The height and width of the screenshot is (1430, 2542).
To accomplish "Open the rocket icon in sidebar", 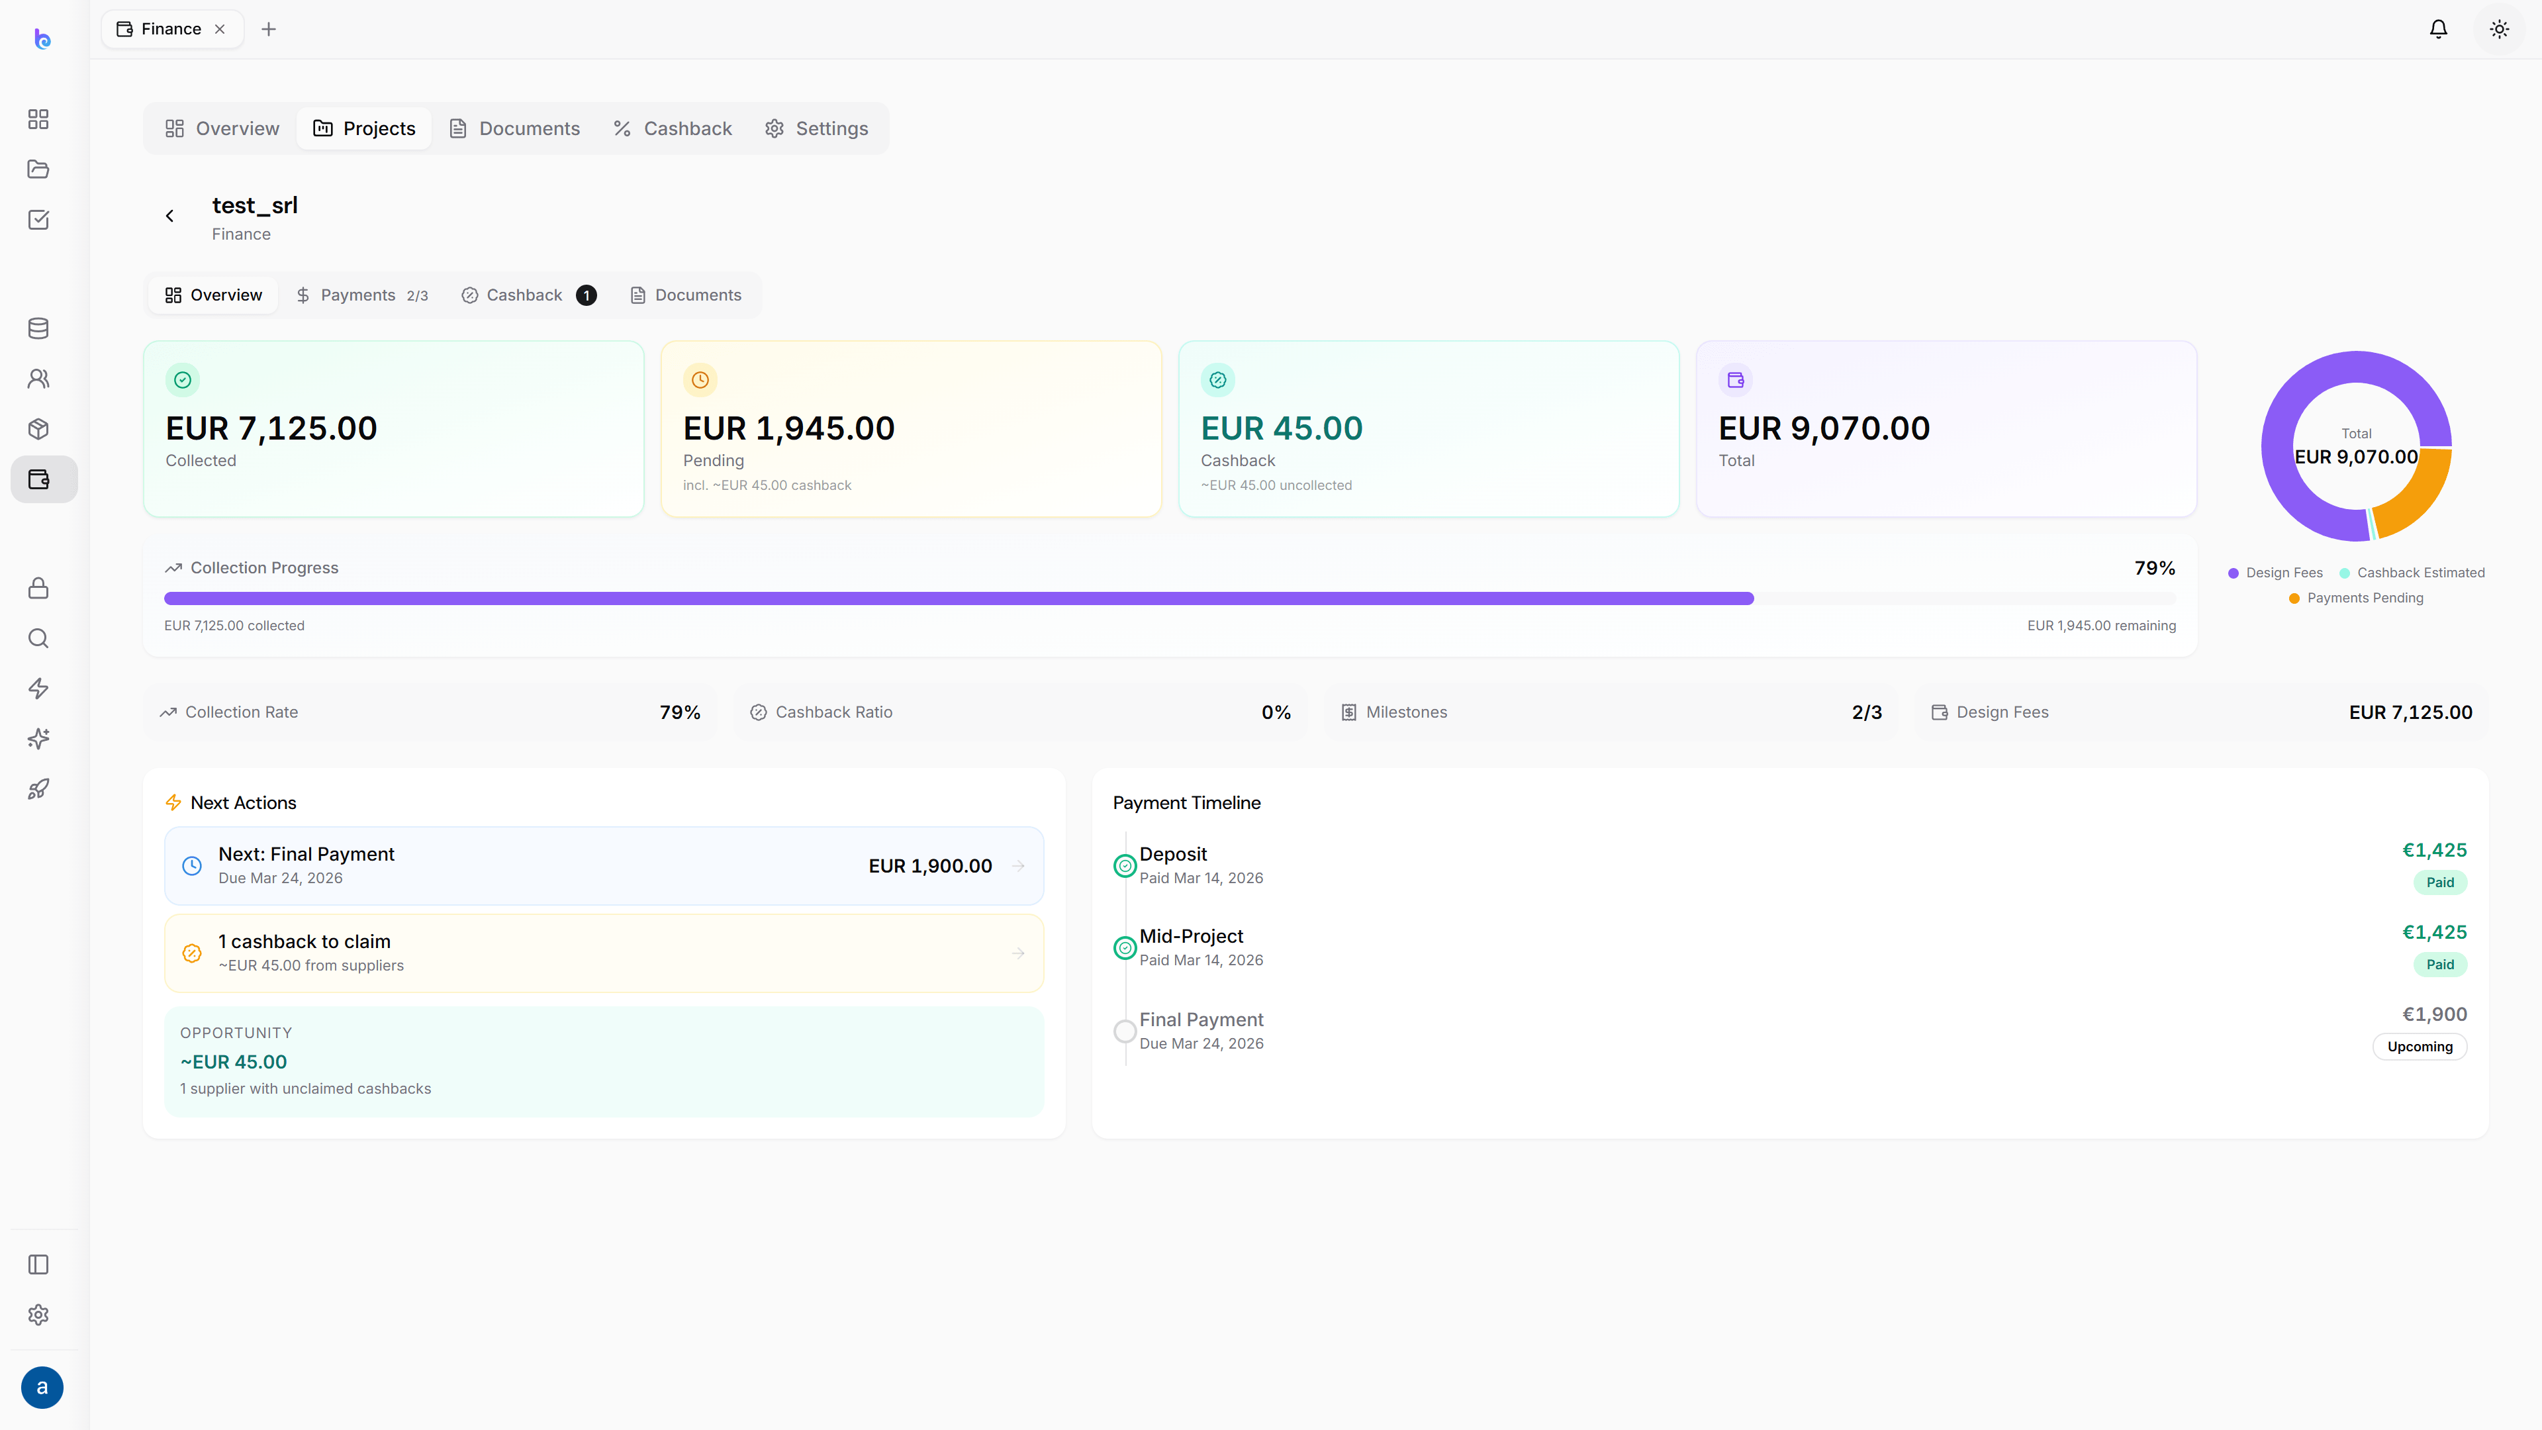I will [x=38, y=790].
